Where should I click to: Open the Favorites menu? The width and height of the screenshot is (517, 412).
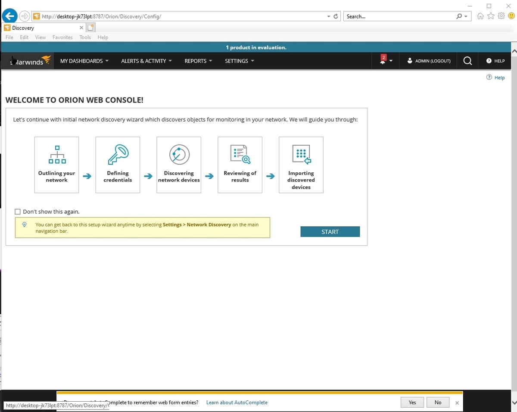coord(62,37)
